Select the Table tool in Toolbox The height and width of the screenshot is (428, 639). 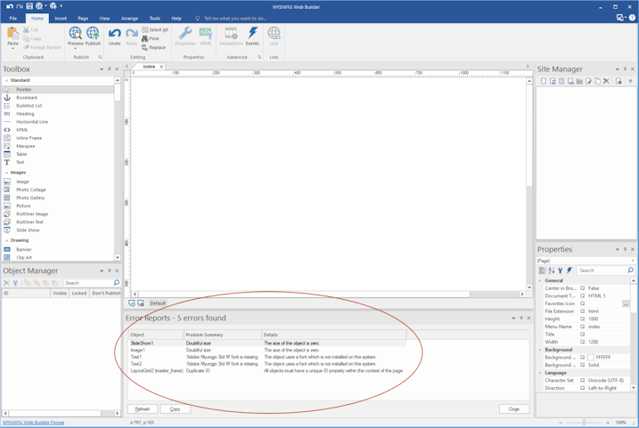pyautogui.click(x=21, y=154)
